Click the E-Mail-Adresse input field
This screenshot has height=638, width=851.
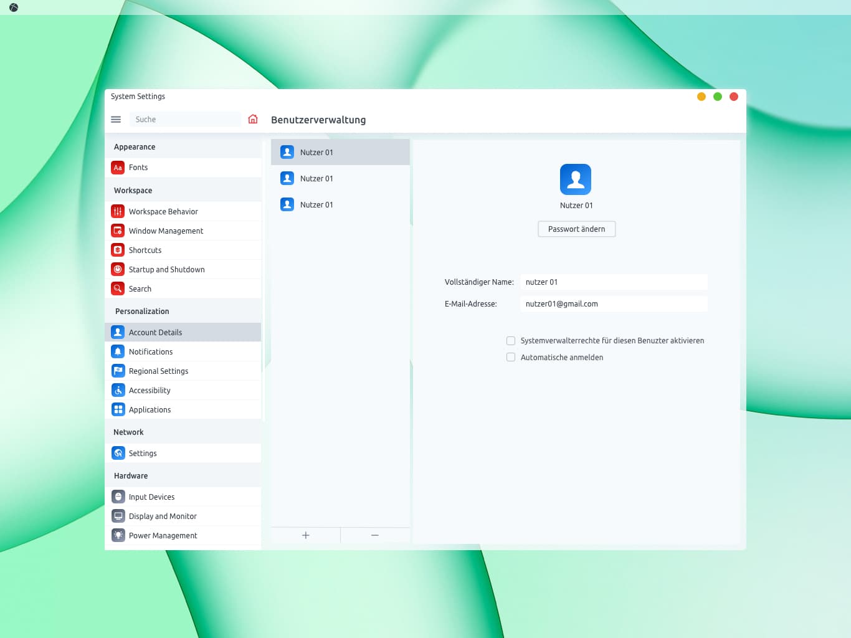point(614,304)
